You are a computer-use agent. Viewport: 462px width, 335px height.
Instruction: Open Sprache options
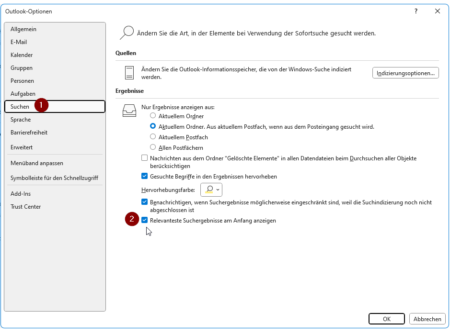55,120
